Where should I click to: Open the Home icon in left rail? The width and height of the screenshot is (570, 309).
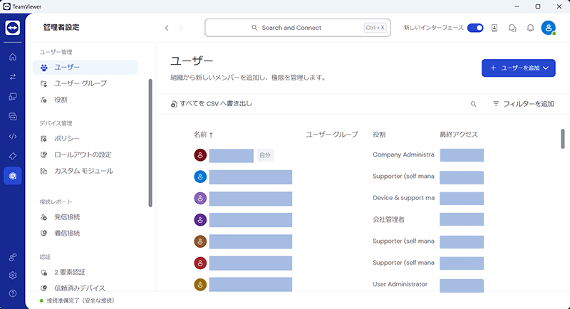tap(13, 57)
